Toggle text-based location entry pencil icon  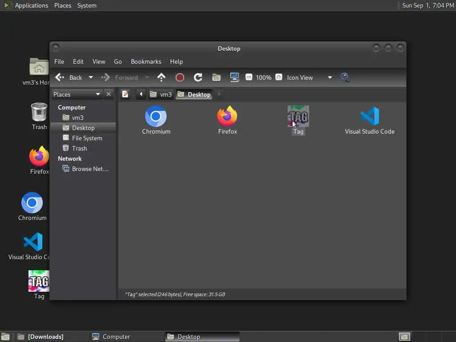click(x=125, y=94)
